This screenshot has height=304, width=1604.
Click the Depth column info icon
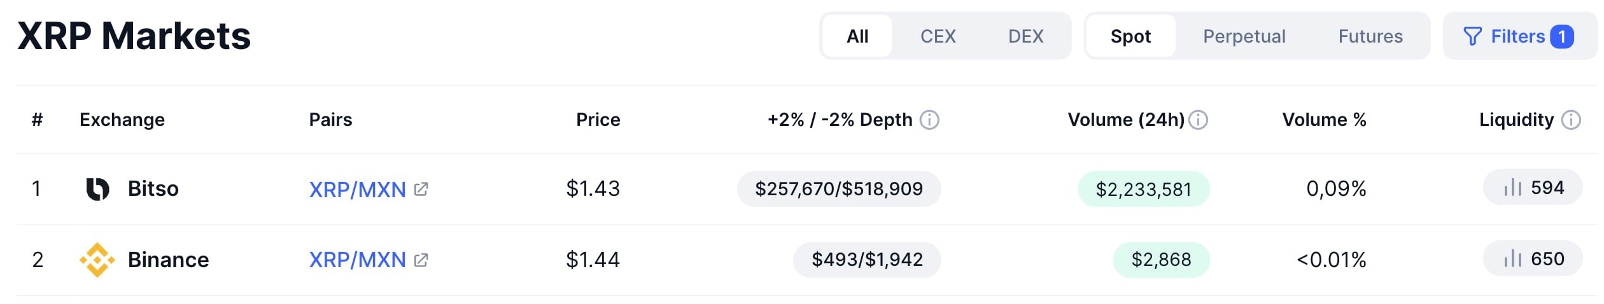[929, 120]
